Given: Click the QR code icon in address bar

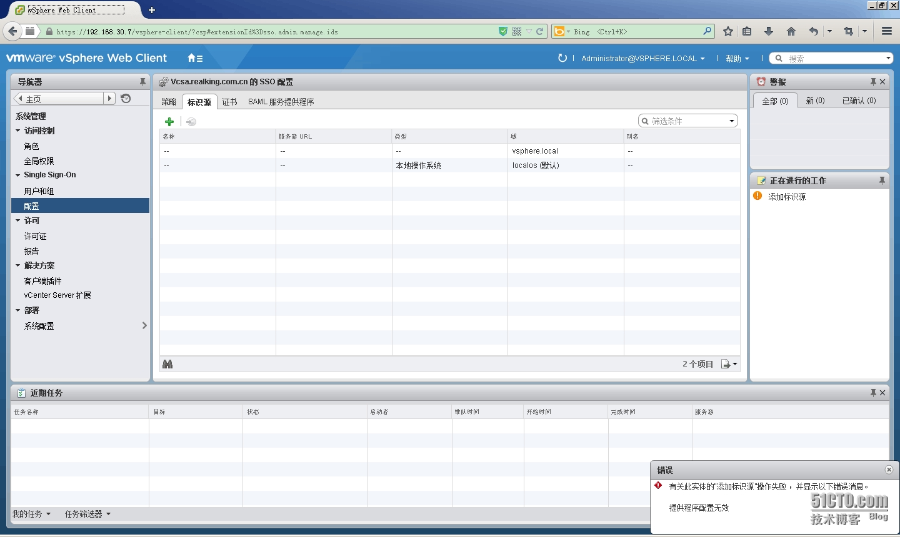Looking at the screenshot, I should (x=517, y=31).
